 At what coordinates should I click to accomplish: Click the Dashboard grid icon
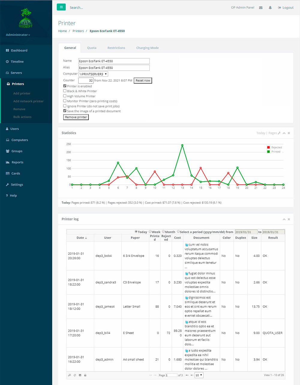coord(7,50)
